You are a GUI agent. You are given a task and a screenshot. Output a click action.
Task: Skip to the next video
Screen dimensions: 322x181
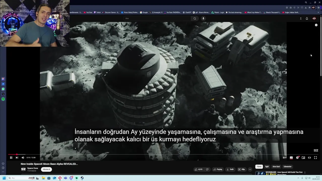tap(17, 158)
